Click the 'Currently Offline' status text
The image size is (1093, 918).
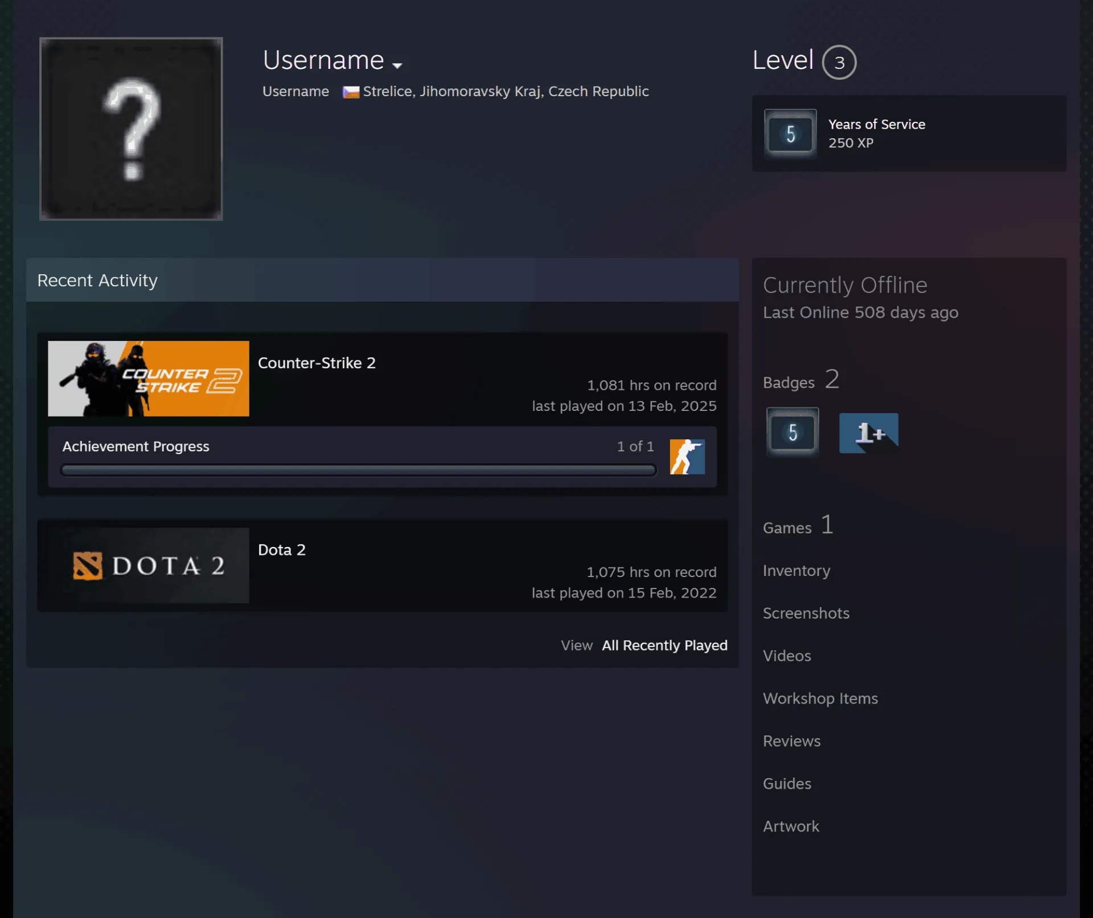845,285
